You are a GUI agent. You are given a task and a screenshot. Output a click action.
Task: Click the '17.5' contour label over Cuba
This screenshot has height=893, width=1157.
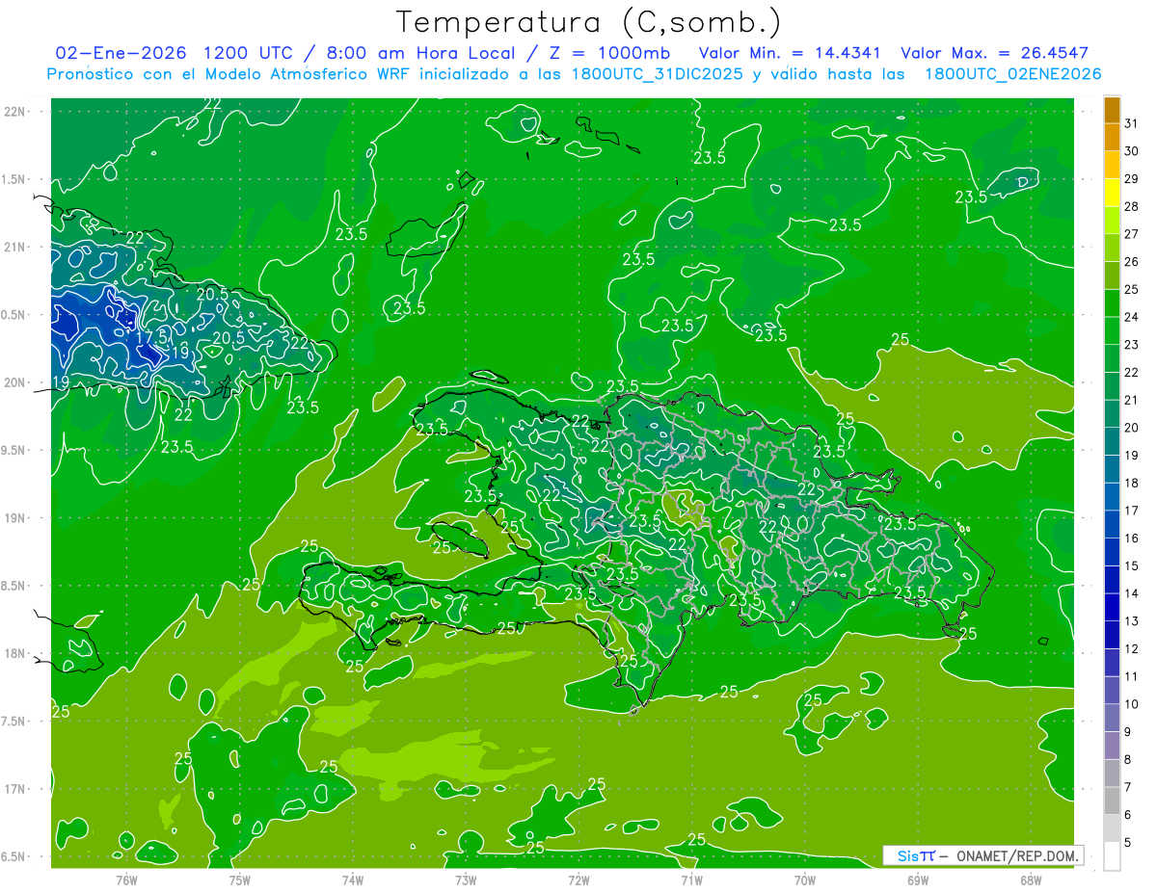(150, 338)
